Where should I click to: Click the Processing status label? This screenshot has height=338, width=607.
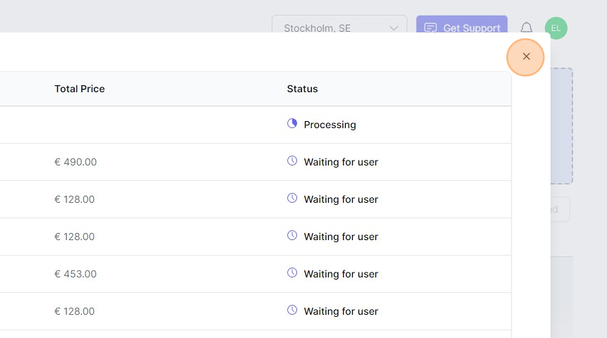330,125
